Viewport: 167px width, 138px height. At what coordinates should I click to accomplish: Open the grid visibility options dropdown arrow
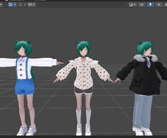point(15,5)
